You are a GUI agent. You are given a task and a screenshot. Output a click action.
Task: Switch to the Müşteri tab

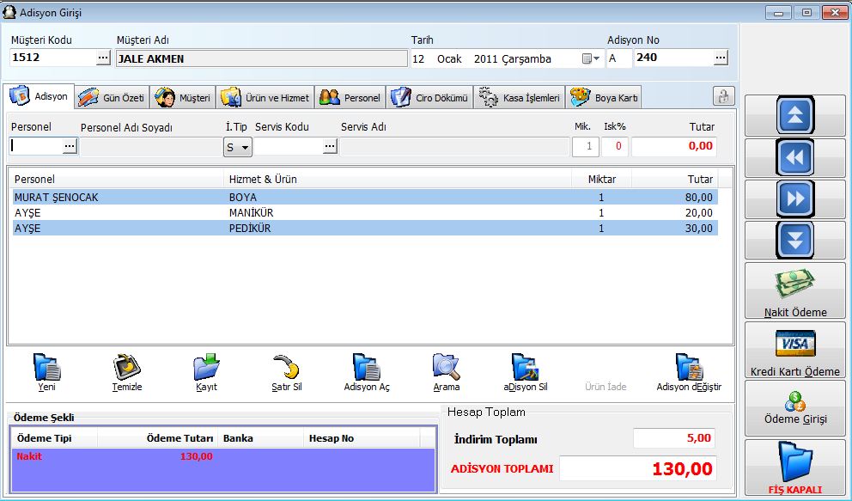click(183, 98)
